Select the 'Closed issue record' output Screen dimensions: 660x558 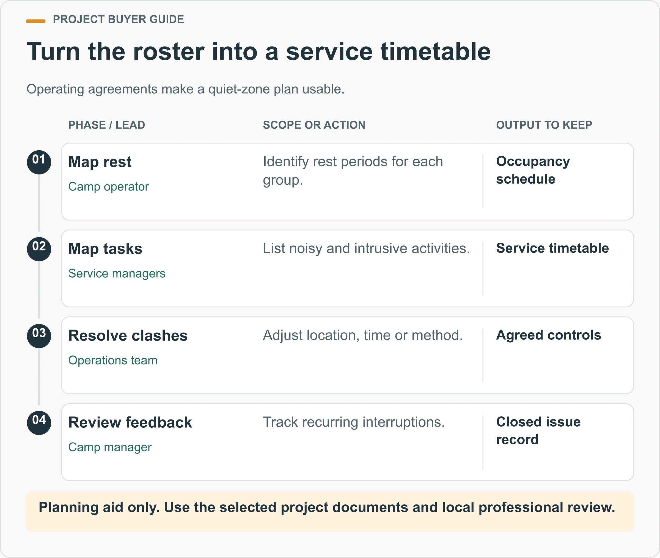[x=538, y=431]
